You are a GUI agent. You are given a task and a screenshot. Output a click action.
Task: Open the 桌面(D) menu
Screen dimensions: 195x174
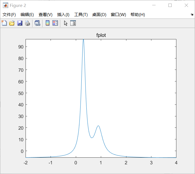(99, 15)
